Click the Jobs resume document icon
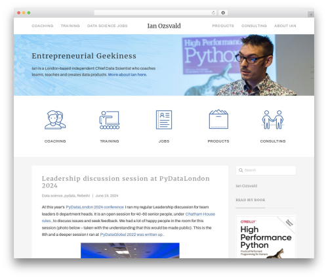The height and width of the screenshot is (278, 328). (164, 120)
